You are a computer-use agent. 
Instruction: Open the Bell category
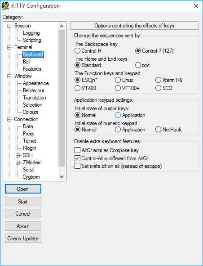tap(26, 62)
